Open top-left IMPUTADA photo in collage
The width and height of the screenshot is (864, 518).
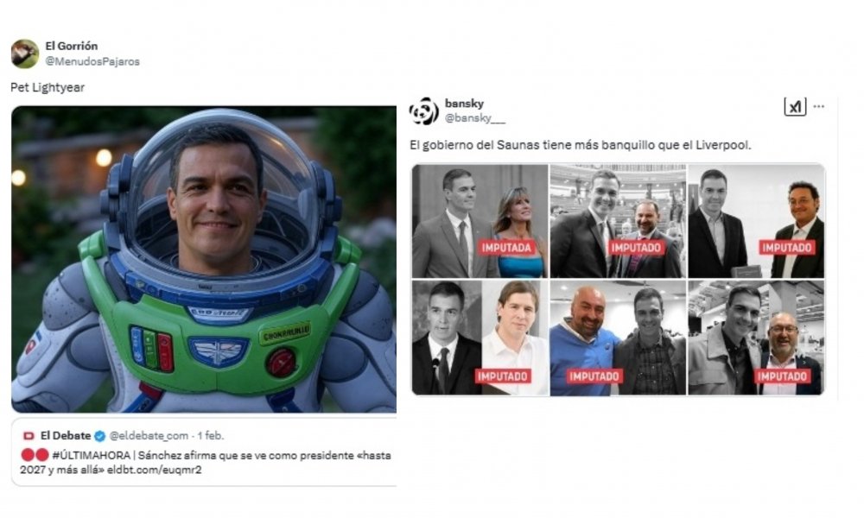point(480,221)
